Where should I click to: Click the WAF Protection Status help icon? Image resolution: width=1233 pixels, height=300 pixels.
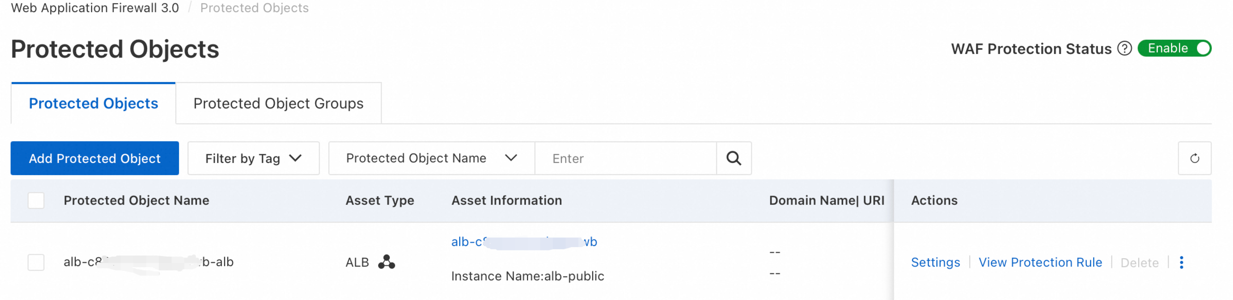tap(1124, 48)
